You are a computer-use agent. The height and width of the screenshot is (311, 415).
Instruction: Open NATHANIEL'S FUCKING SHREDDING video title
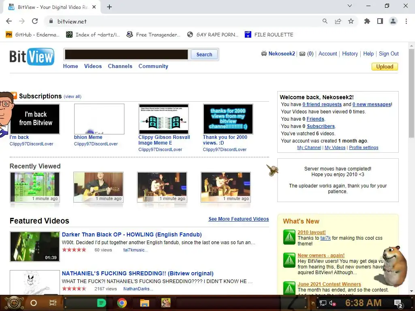coord(138,273)
